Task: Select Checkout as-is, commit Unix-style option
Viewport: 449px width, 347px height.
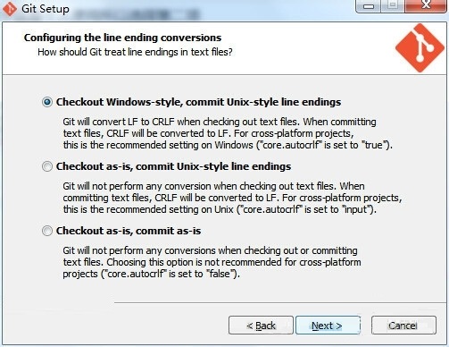Action: tap(47, 166)
